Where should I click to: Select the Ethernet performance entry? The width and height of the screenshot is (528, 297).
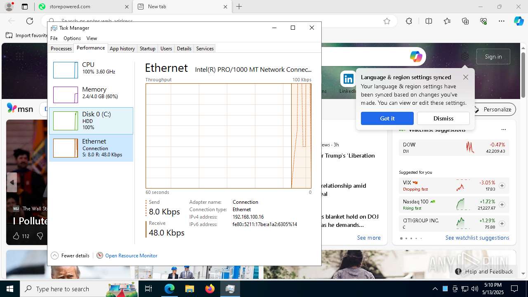pos(91,148)
